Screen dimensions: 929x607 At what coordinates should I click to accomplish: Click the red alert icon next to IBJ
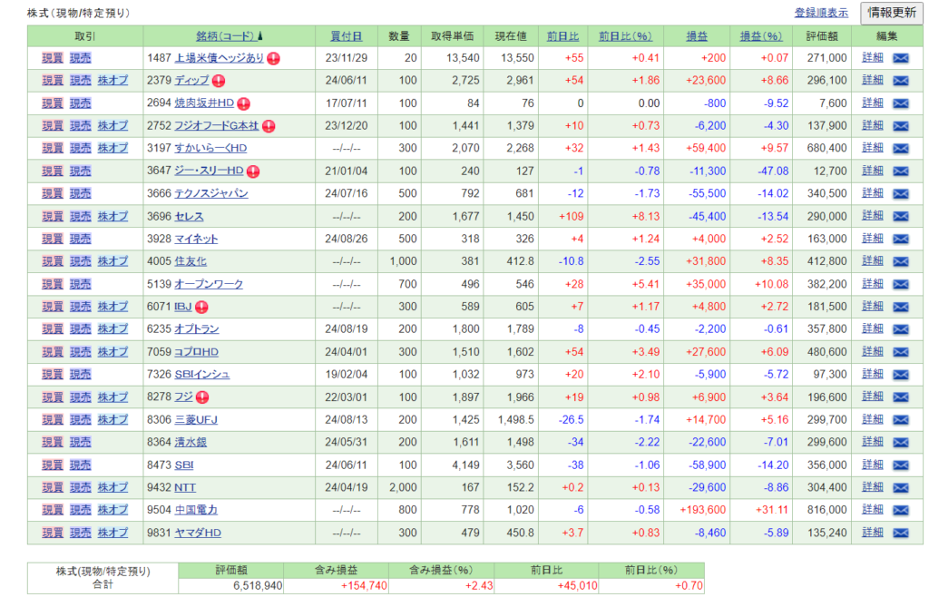click(201, 307)
